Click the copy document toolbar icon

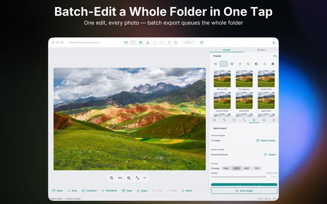click(141, 42)
